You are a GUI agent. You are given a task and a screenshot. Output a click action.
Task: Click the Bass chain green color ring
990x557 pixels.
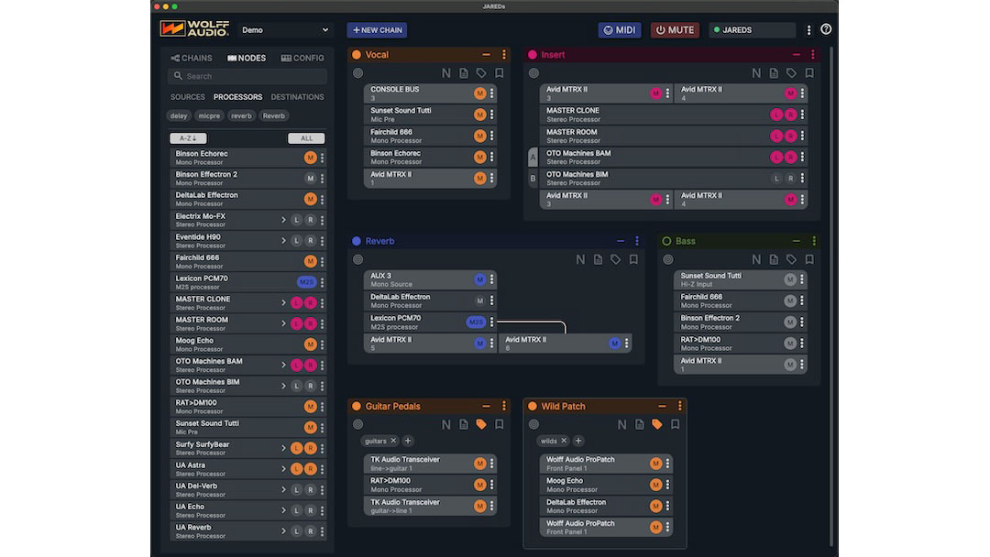tap(666, 241)
